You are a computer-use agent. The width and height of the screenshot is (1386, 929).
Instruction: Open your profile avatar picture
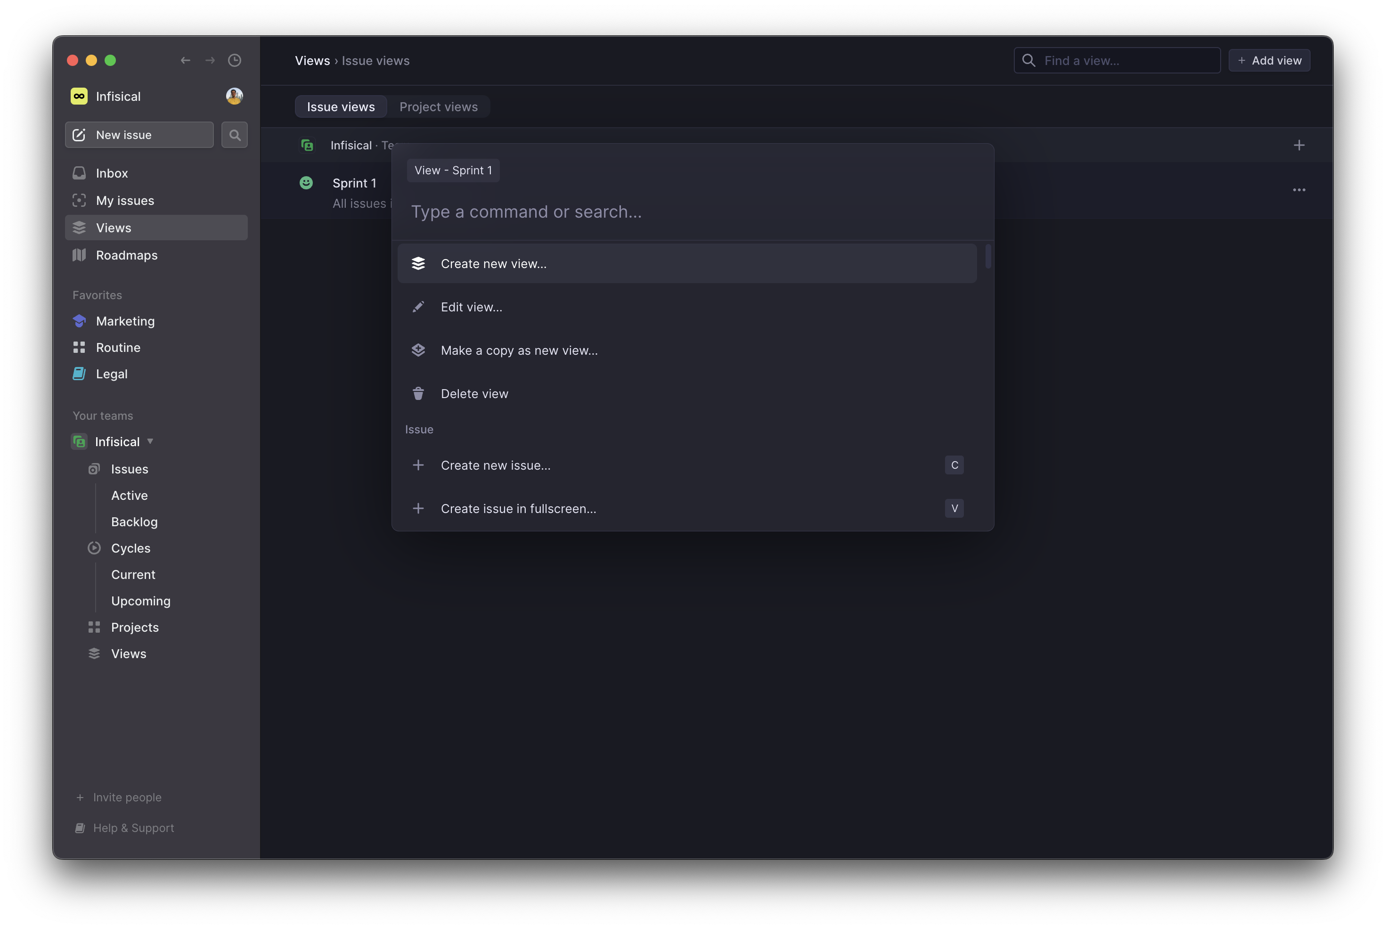coord(234,95)
